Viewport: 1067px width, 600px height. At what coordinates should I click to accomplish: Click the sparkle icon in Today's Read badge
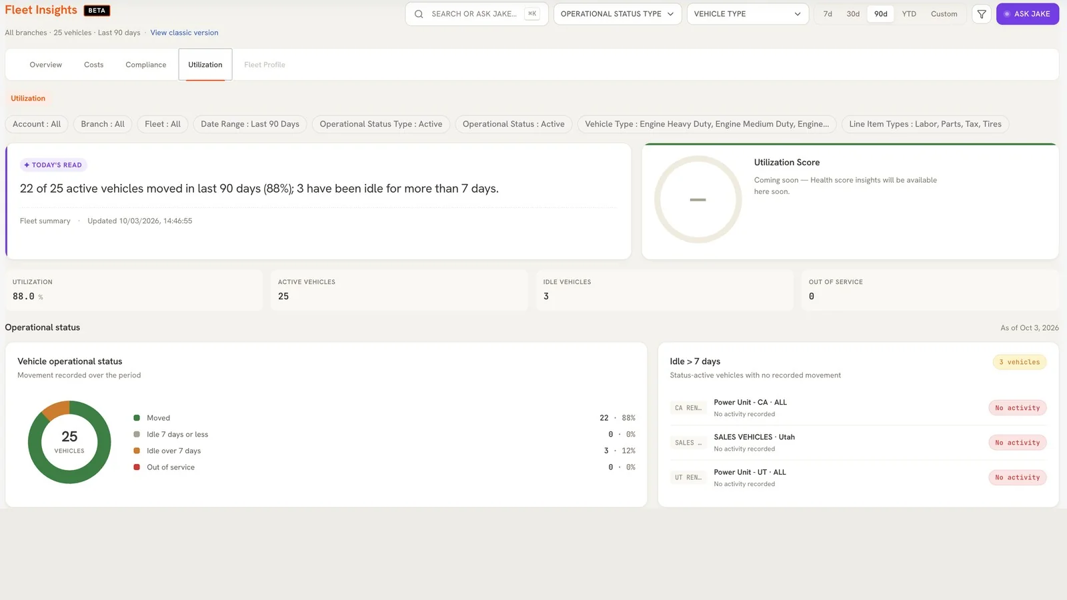27,165
